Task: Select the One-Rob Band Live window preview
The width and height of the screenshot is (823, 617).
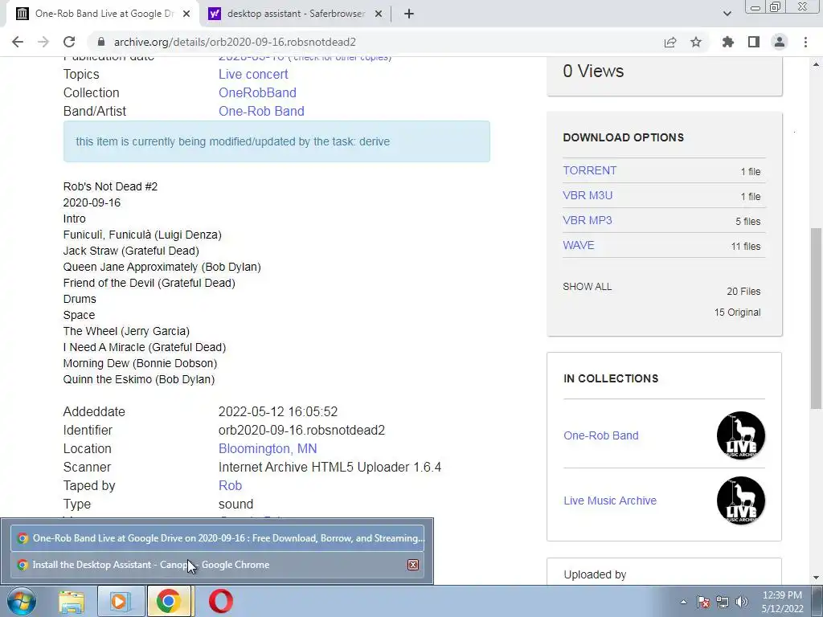Action: (x=217, y=538)
